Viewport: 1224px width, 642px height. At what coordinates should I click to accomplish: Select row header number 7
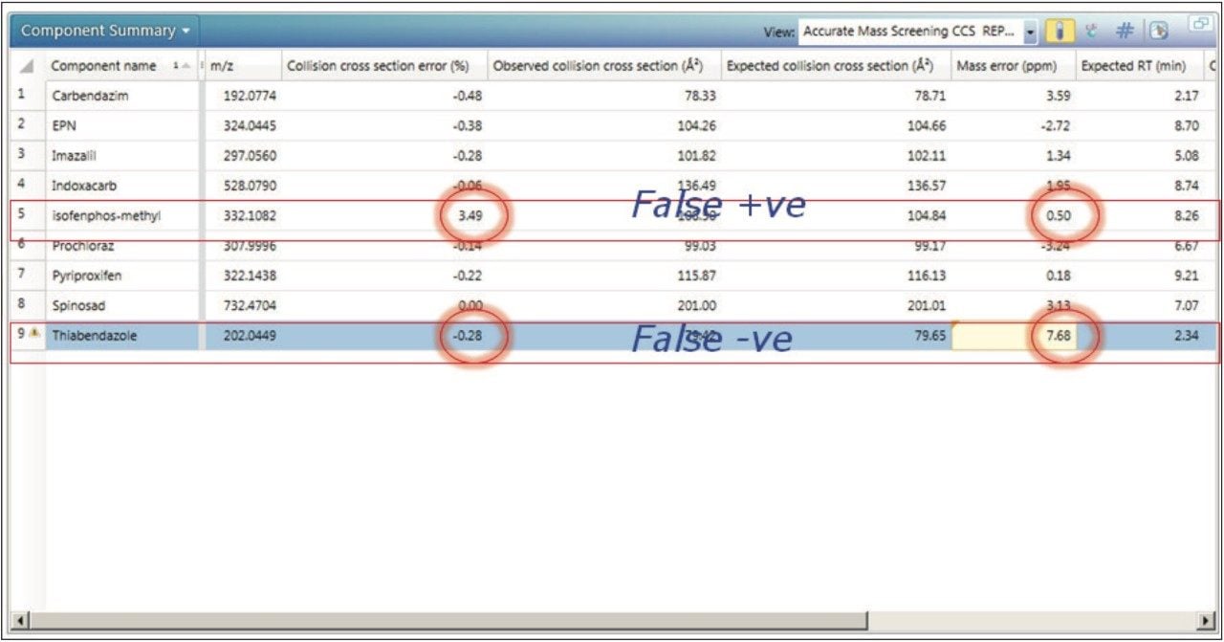[x=21, y=275]
